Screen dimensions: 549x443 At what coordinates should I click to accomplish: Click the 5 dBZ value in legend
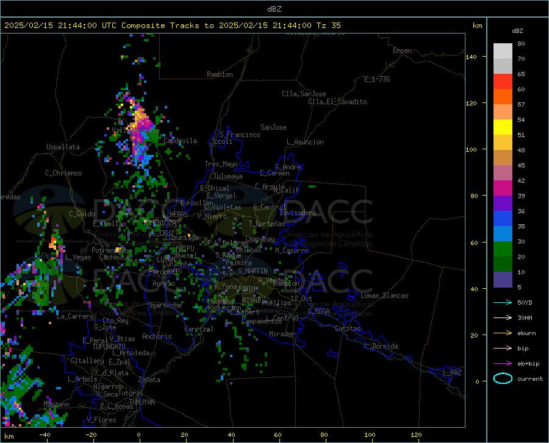coord(519,288)
